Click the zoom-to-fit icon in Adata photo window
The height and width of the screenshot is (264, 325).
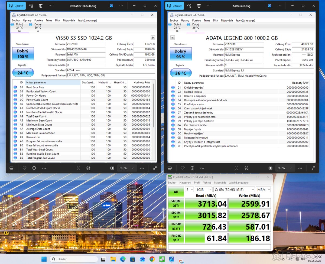270,168
